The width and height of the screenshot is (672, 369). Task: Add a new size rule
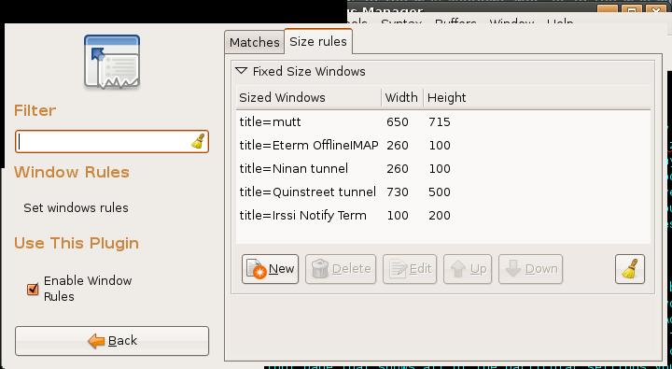[x=270, y=269]
